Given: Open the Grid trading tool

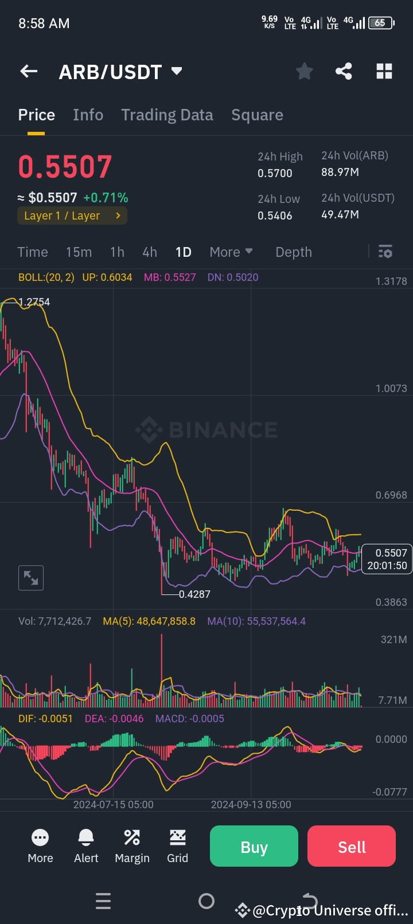Looking at the screenshot, I should (x=177, y=846).
